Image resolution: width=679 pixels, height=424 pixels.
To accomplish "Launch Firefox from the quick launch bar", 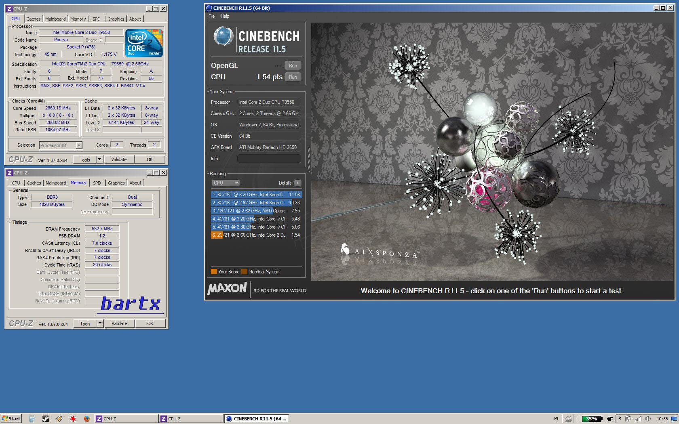I will pyautogui.click(x=86, y=419).
